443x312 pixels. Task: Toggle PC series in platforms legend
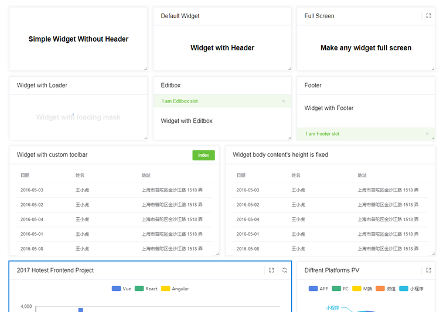340,289
